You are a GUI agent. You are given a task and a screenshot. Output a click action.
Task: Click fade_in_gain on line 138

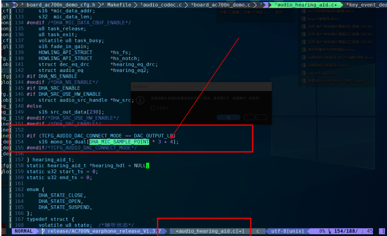tap(68, 46)
